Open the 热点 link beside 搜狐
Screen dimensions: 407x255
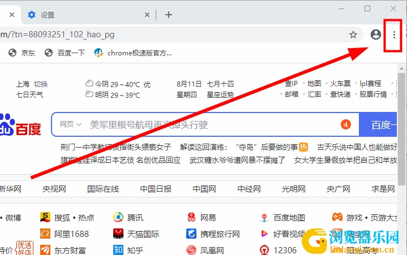pos(86,218)
